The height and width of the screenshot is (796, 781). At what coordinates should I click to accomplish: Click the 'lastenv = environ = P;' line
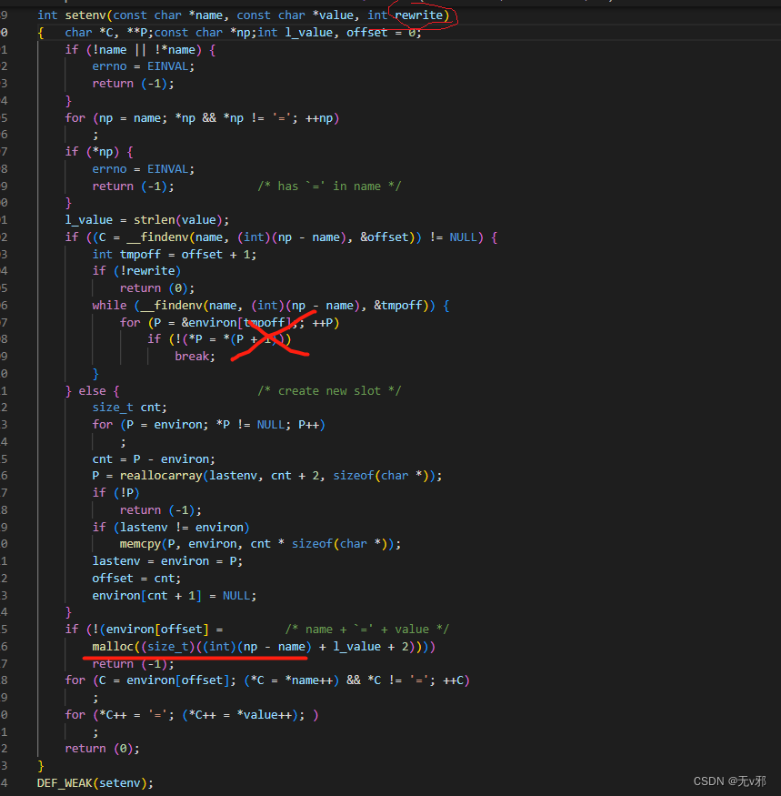(x=167, y=561)
